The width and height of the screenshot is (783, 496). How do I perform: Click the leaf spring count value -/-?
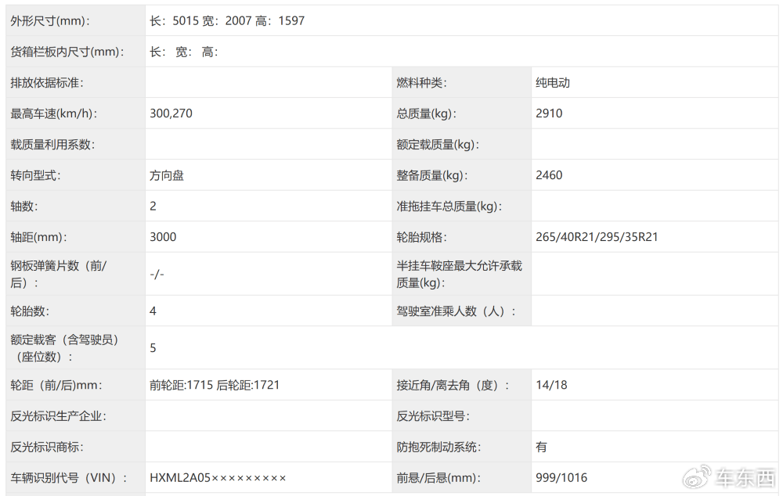[x=157, y=274]
